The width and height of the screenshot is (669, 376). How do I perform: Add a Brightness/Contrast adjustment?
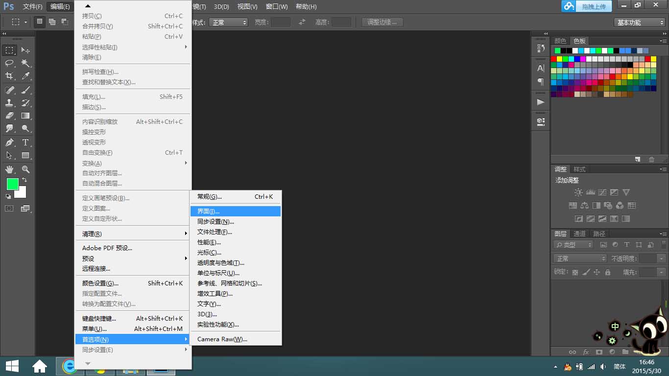click(578, 192)
